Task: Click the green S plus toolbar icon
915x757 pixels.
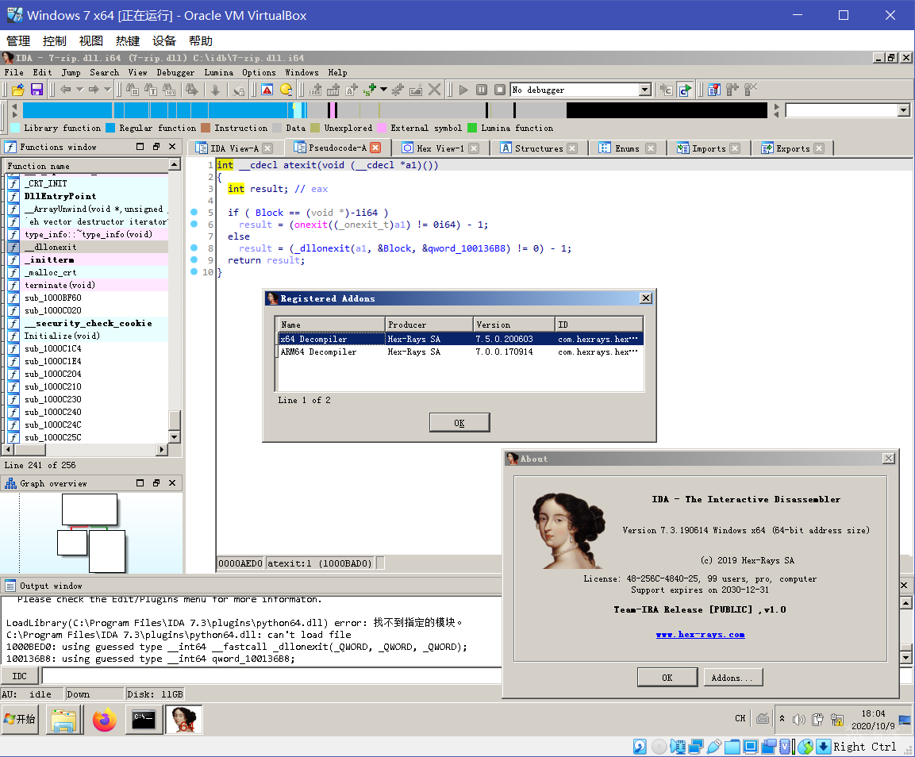Action: [369, 90]
